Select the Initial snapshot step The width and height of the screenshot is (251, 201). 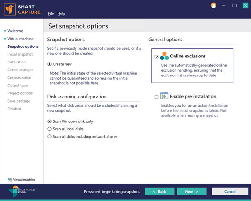click(20, 54)
